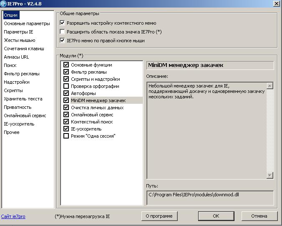Toggle 'IE7Pro меню по правой кнопке мыши'
This screenshot has height=226, width=282.
63,41
